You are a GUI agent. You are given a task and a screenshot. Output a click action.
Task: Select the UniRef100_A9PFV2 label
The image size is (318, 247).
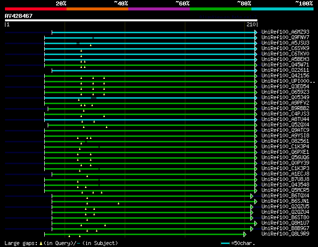[x=285, y=103]
